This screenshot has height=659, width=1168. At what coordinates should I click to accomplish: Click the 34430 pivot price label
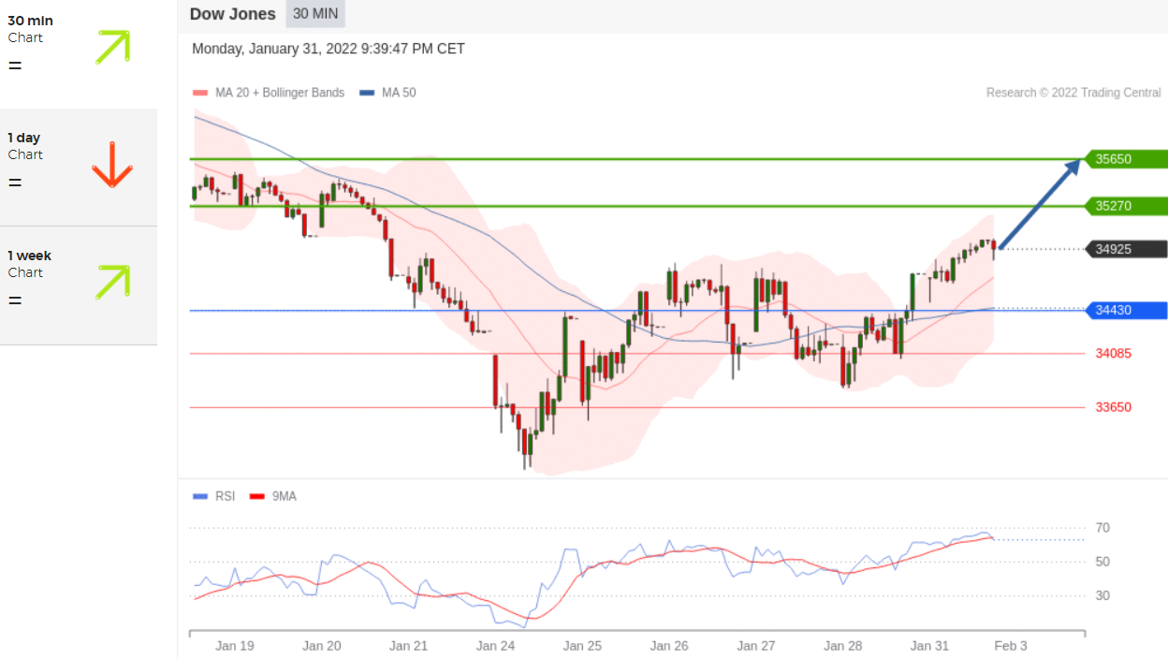coord(1126,310)
